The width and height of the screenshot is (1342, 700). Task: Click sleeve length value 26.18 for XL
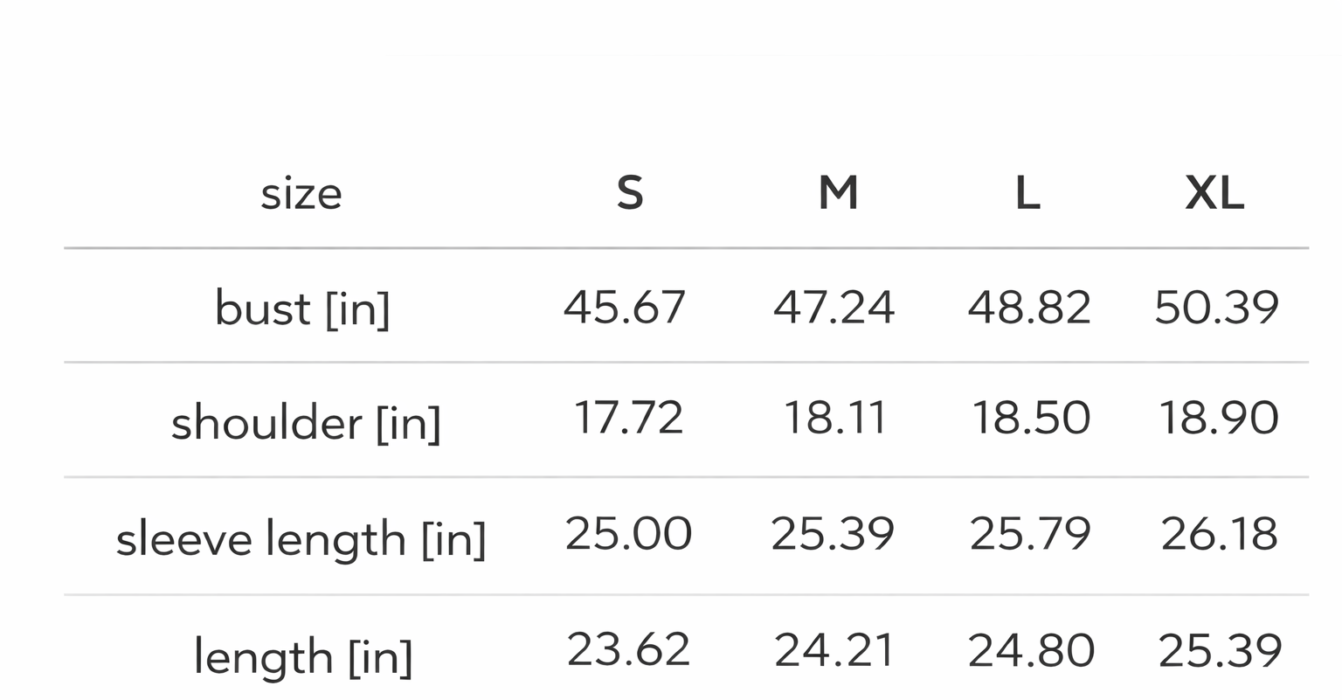pos(1219,533)
